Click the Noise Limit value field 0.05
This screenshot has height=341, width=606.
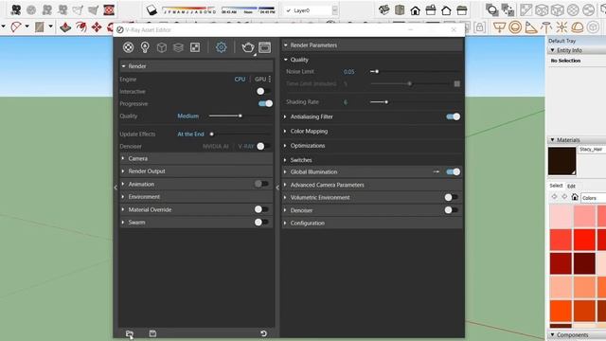coord(348,72)
